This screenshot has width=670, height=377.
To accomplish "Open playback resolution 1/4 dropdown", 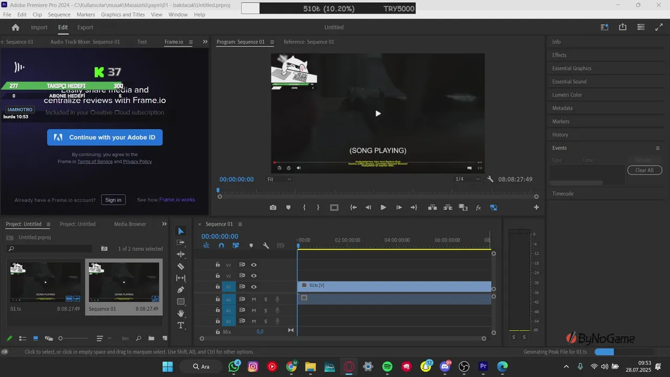I will (x=467, y=179).
